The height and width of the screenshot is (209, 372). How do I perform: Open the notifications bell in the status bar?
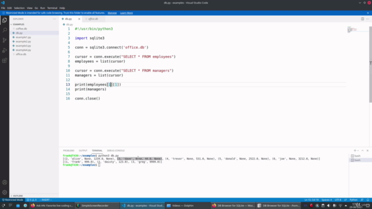click(x=368, y=200)
